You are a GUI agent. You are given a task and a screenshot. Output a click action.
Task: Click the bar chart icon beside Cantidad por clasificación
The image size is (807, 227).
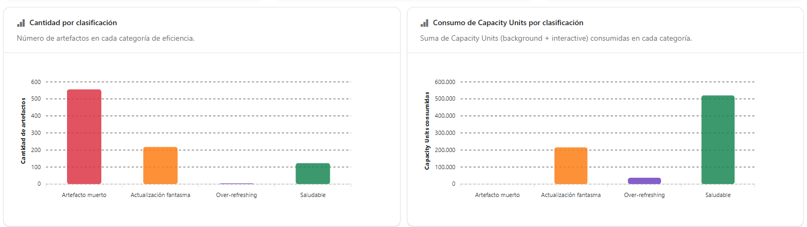21,23
